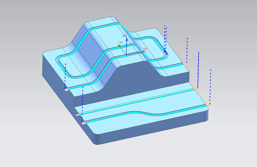Click the ZM axis label
This screenshot has height=167, width=257.
(124, 36)
